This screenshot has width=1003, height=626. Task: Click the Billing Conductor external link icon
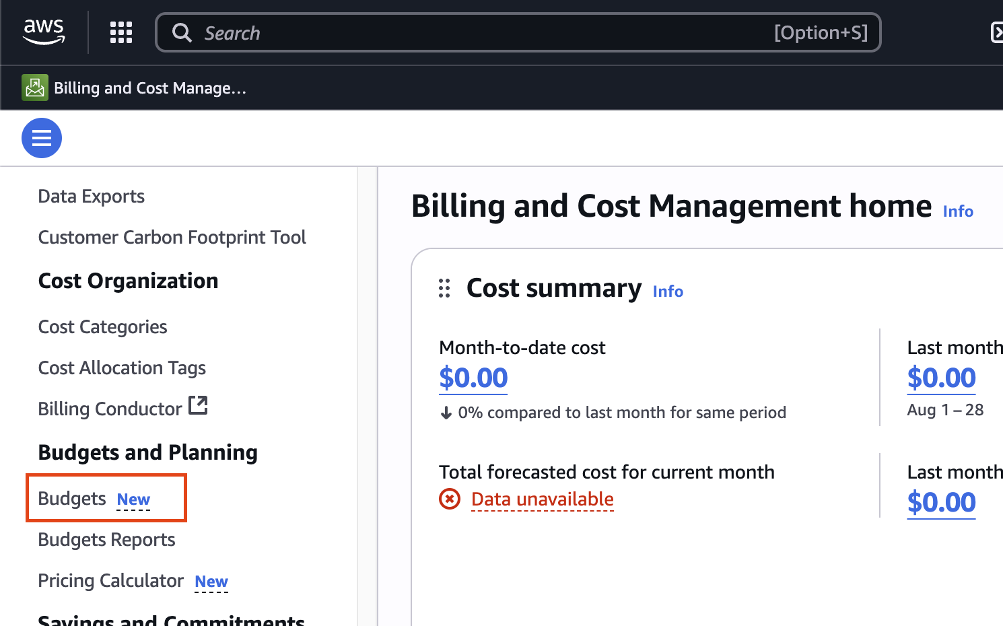pos(198,406)
